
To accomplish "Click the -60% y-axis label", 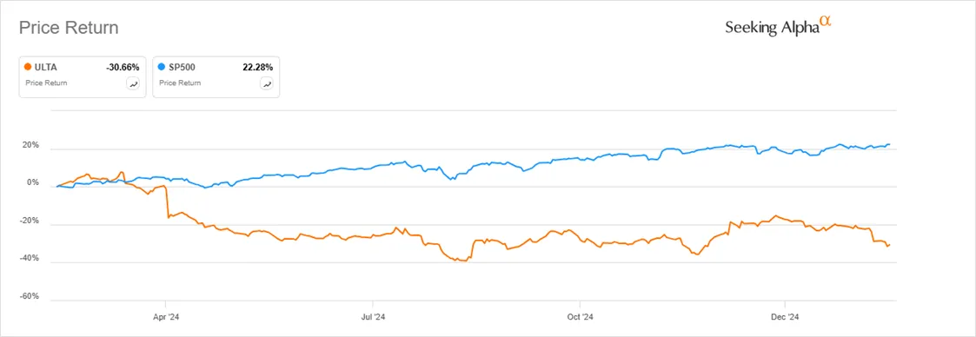I will [30, 296].
